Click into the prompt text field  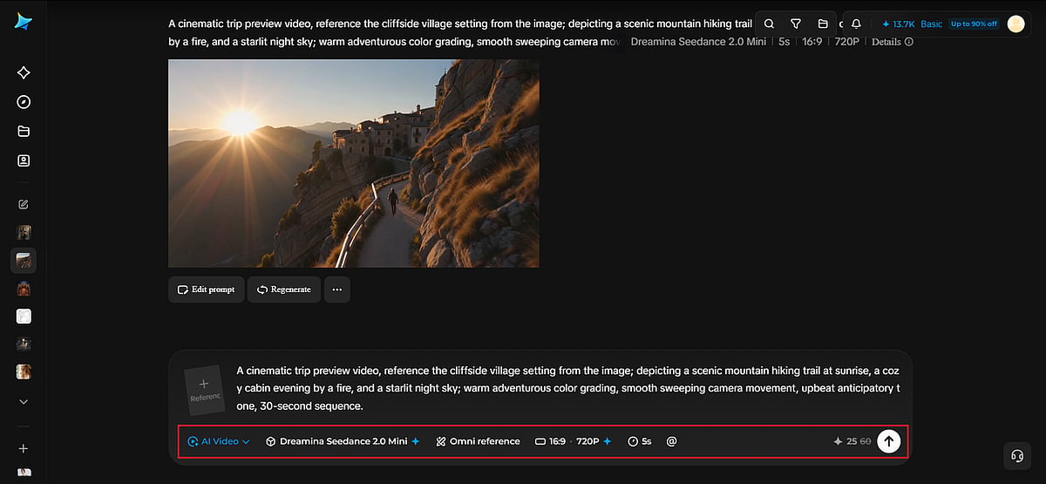tap(567, 388)
